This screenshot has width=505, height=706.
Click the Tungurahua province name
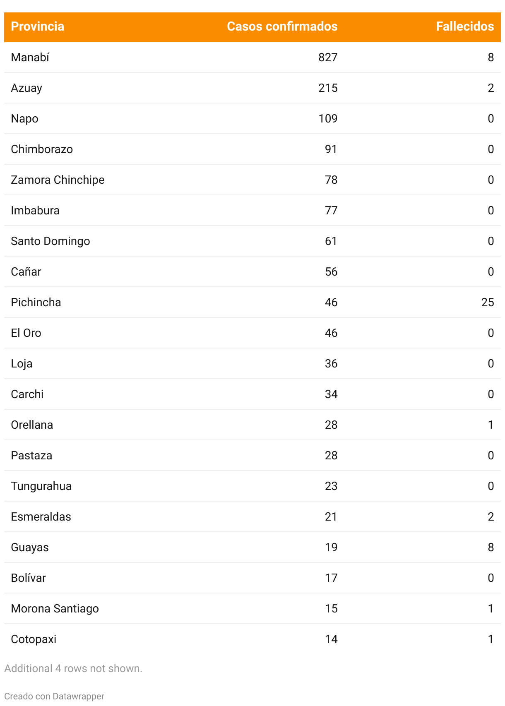tap(41, 486)
